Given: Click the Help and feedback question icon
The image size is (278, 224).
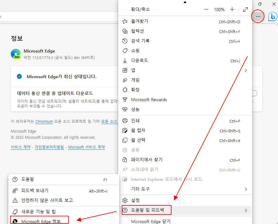Looking at the screenshot, I should click(x=125, y=210).
